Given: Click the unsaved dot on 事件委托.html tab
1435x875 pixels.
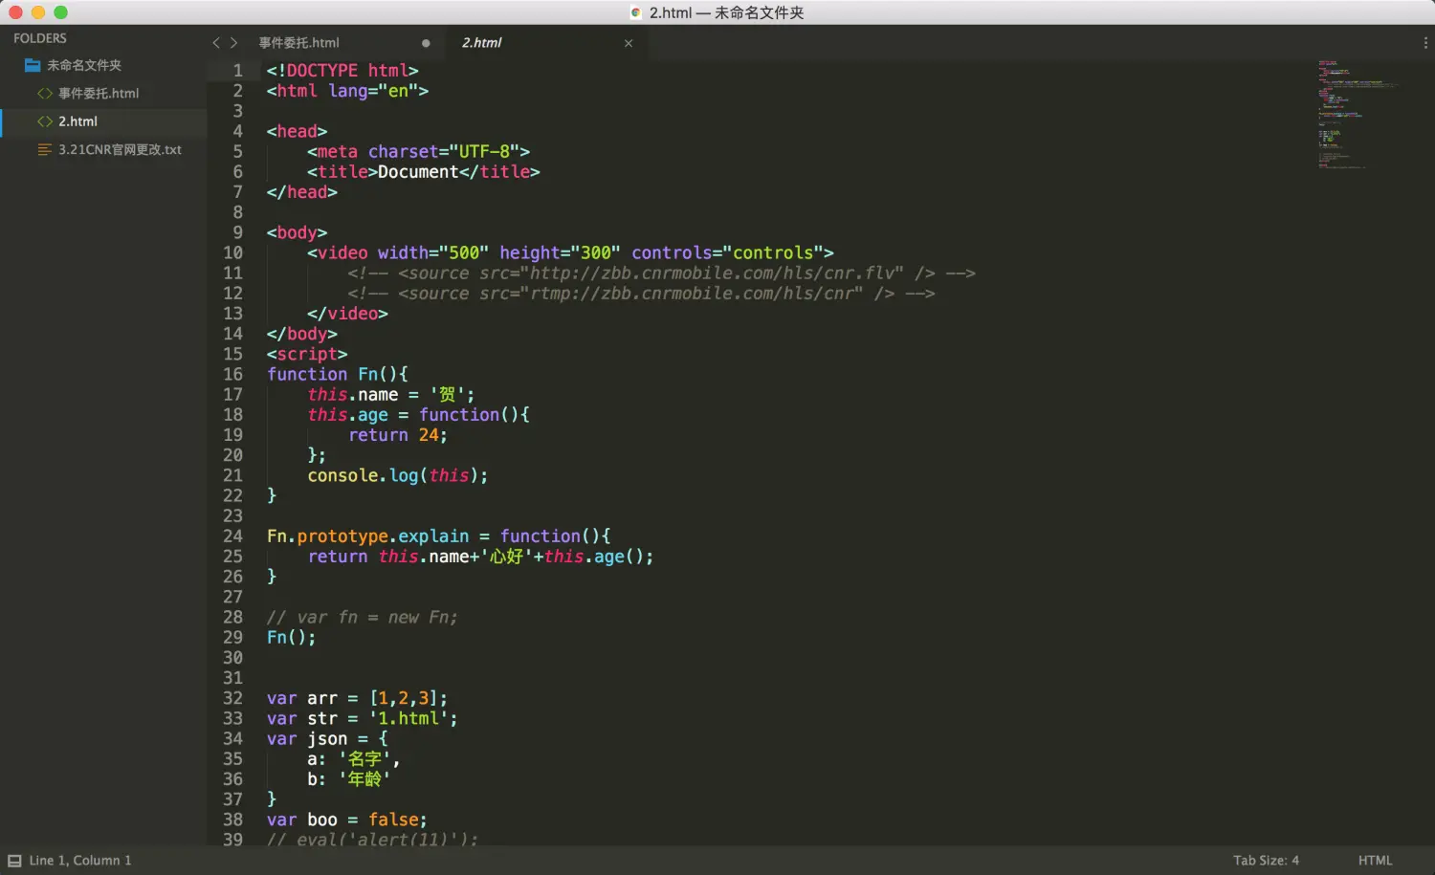Looking at the screenshot, I should pyautogui.click(x=426, y=43).
